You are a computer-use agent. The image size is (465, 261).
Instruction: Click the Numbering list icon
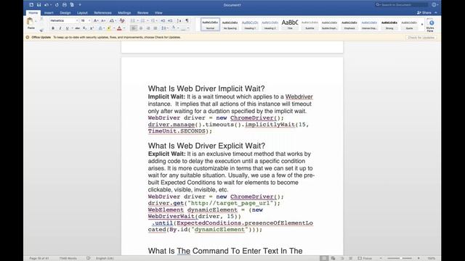click(x=143, y=20)
